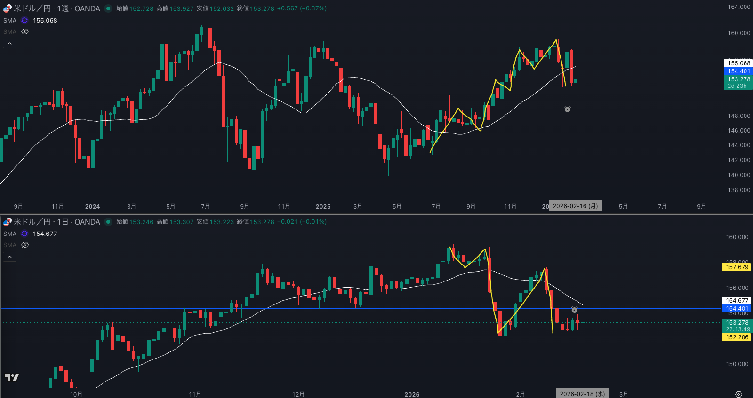753x398 pixels.
Task: Collapse the weekly chart indicator legend
Action: tap(9, 44)
